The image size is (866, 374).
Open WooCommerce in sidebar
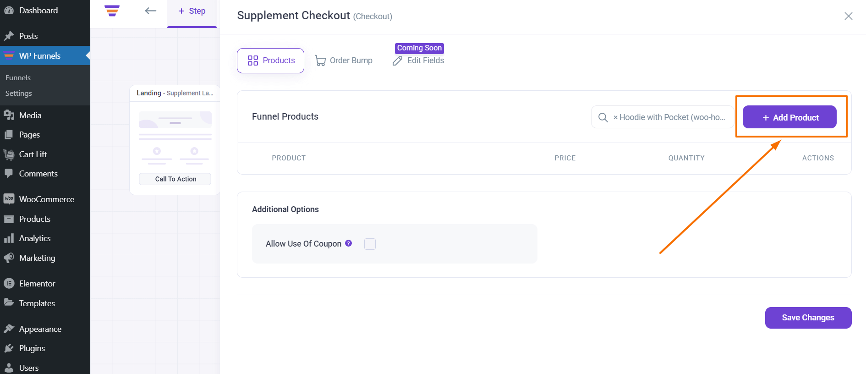click(47, 199)
